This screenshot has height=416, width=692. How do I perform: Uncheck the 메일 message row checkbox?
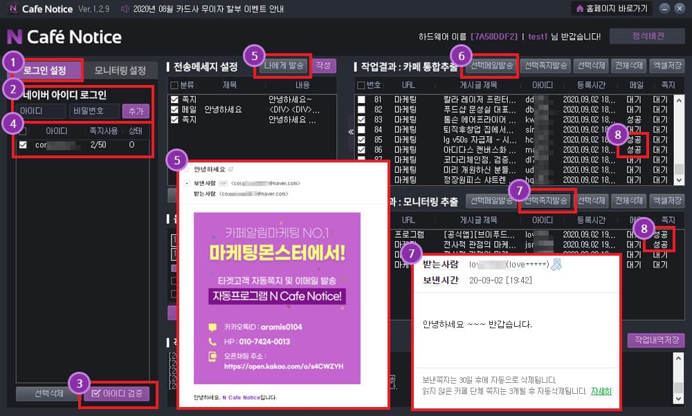(x=174, y=110)
